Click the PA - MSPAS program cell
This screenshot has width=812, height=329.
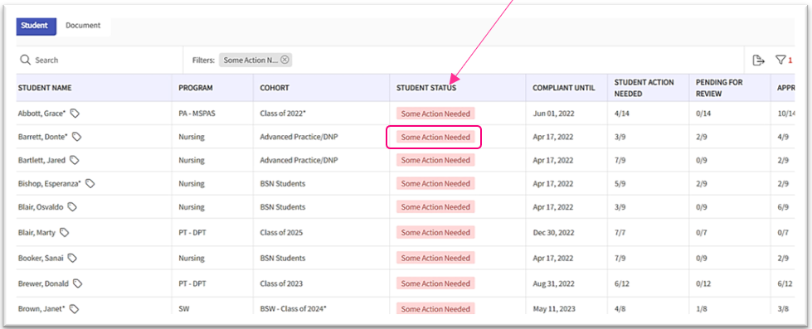(x=197, y=114)
